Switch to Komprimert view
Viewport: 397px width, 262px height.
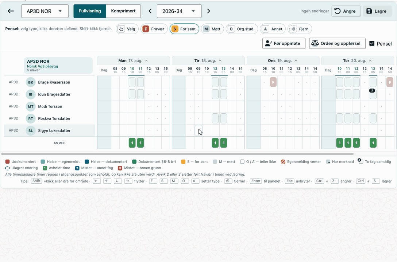(x=123, y=11)
